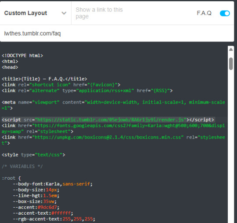Click the --rgb-accent-text:255,255,255 line
This screenshot has height=223, width=237.
tap(54, 219)
